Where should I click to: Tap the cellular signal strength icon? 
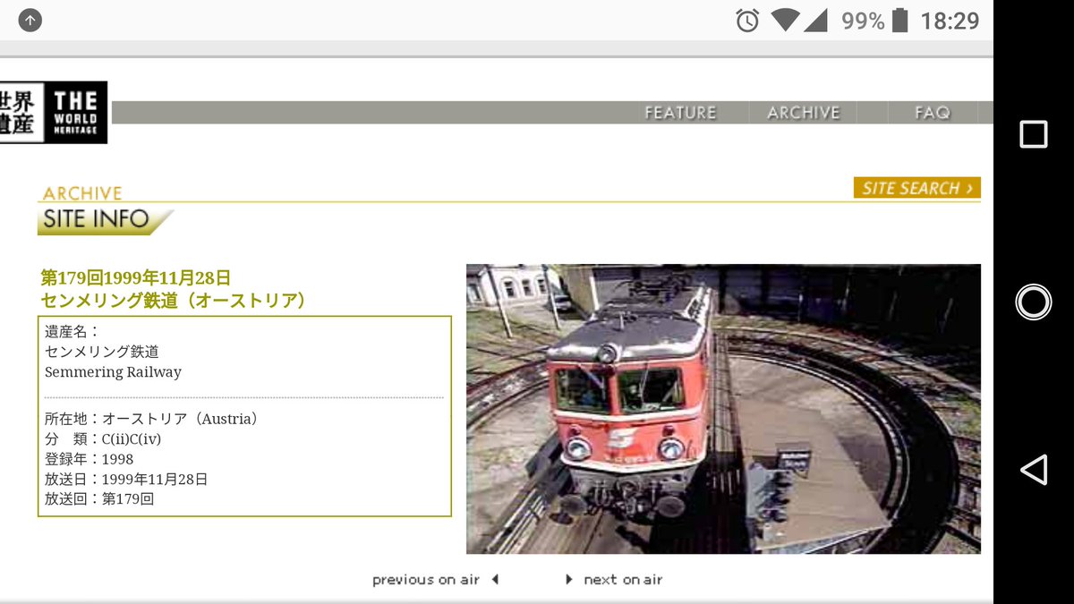pyautogui.click(x=814, y=19)
